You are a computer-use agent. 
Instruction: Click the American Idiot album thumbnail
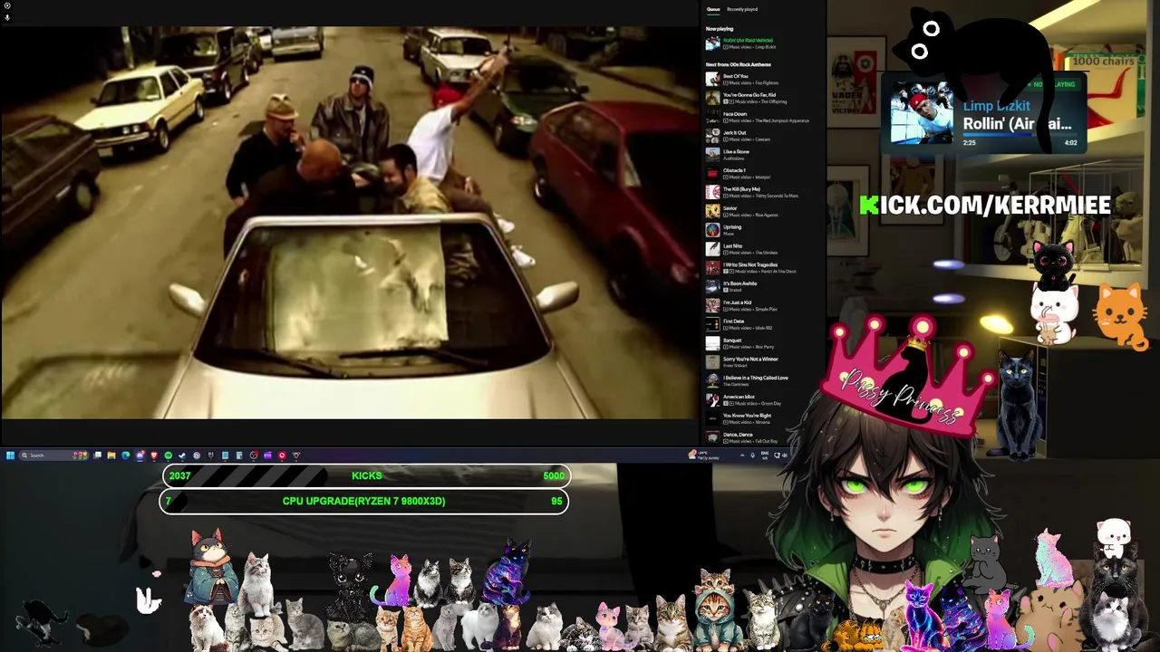click(713, 399)
